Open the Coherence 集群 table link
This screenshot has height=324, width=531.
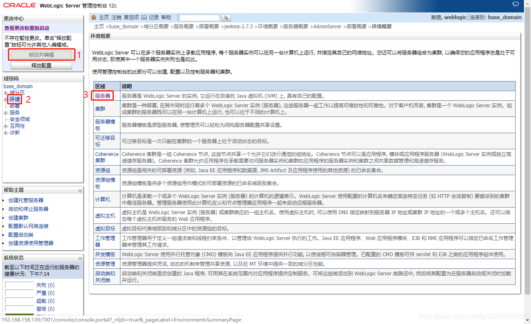(x=107, y=157)
